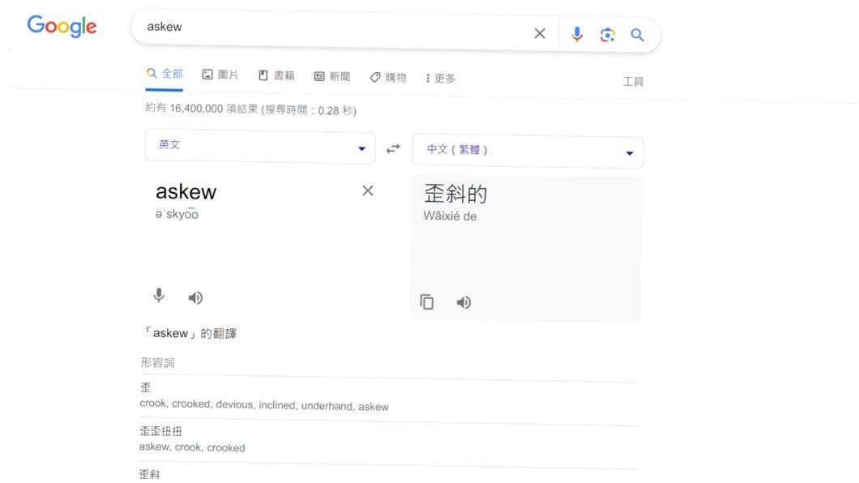859x483 pixels.
Task: Switch to the 新聞 tab
Action: (332, 77)
